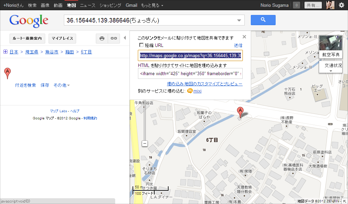Click the notifications count box
The width and height of the screenshot is (348, 204).
pos(296,5)
